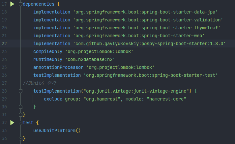Click the compileOnly keyword
The height and width of the screenshot is (144, 235).
(x=48, y=51)
